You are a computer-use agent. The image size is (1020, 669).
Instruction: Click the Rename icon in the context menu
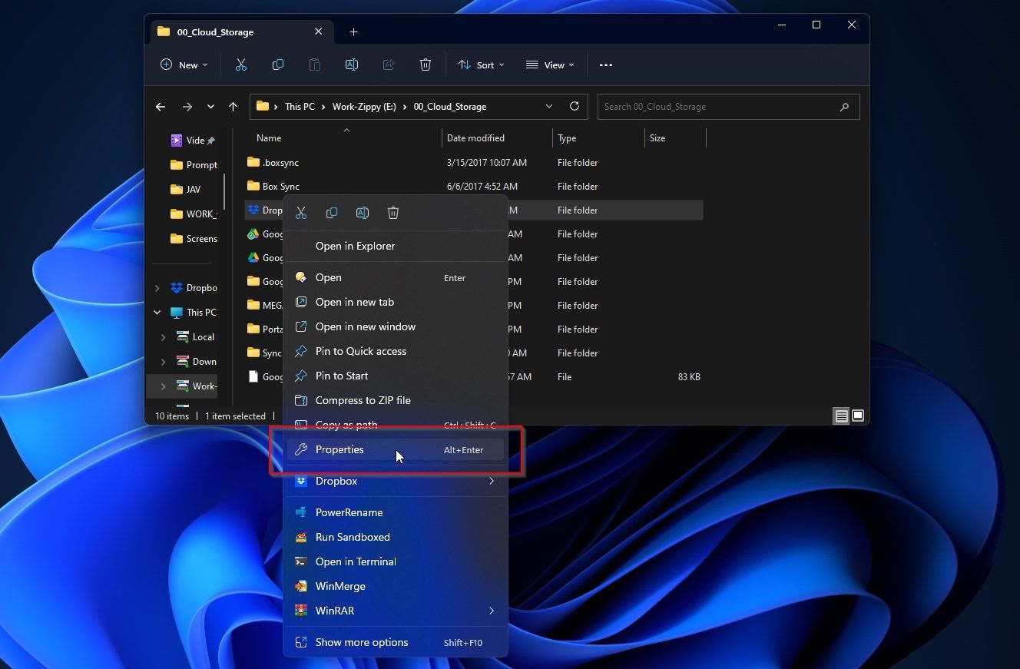point(363,213)
